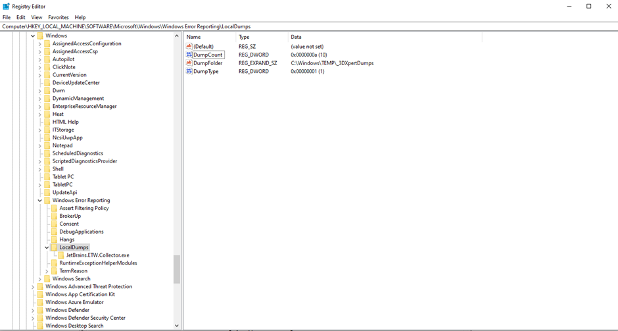Viewport: 618px width, 331px height.
Task: Click the tree pane scroll down arrow
Action: pyautogui.click(x=176, y=326)
